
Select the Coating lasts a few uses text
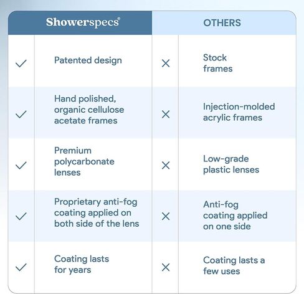(x=234, y=265)
